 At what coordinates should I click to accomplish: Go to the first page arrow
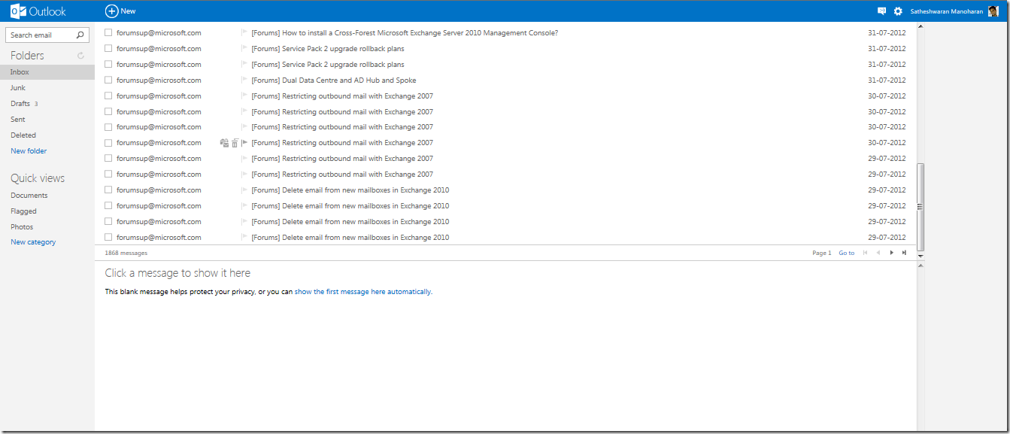click(865, 253)
